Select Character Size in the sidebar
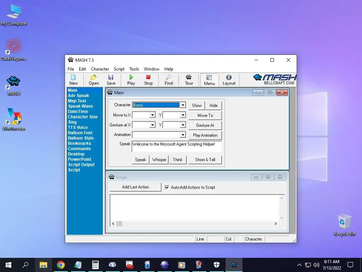The image size is (362, 272). 83,117
